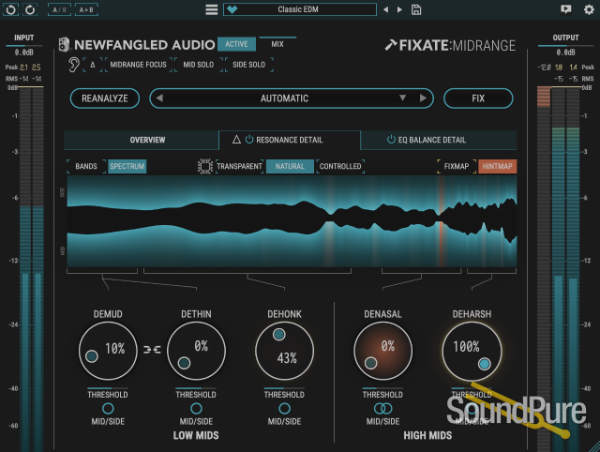
Task: Click the DEHARSH control knob
Action: [472, 351]
